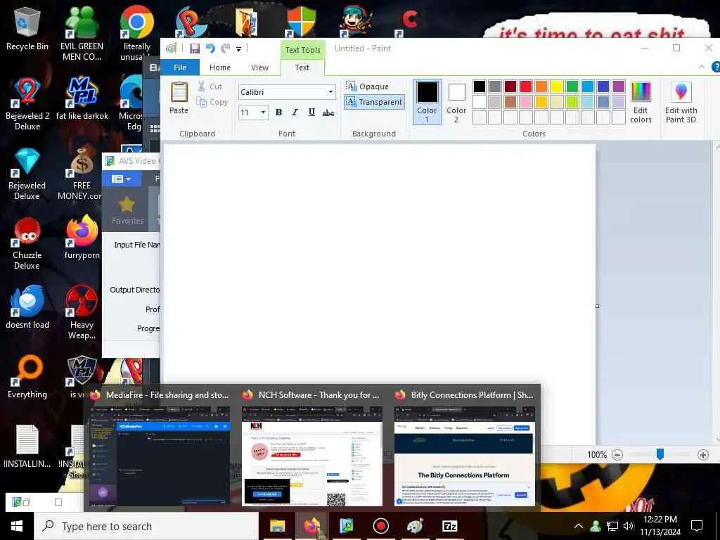Open the Edit colors dialog
Image resolution: width=720 pixels, height=540 pixels.
pyautogui.click(x=641, y=103)
